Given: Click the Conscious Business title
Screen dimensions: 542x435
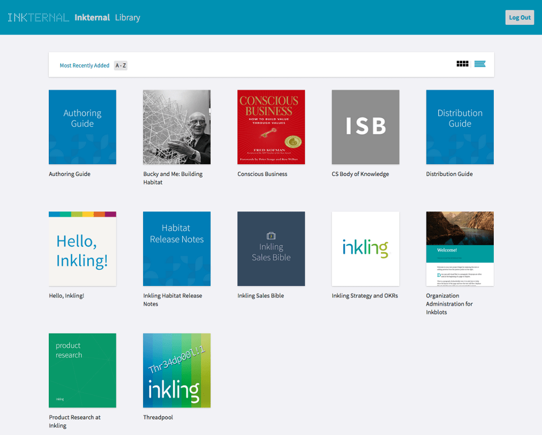Looking at the screenshot, I should point(262,174).
